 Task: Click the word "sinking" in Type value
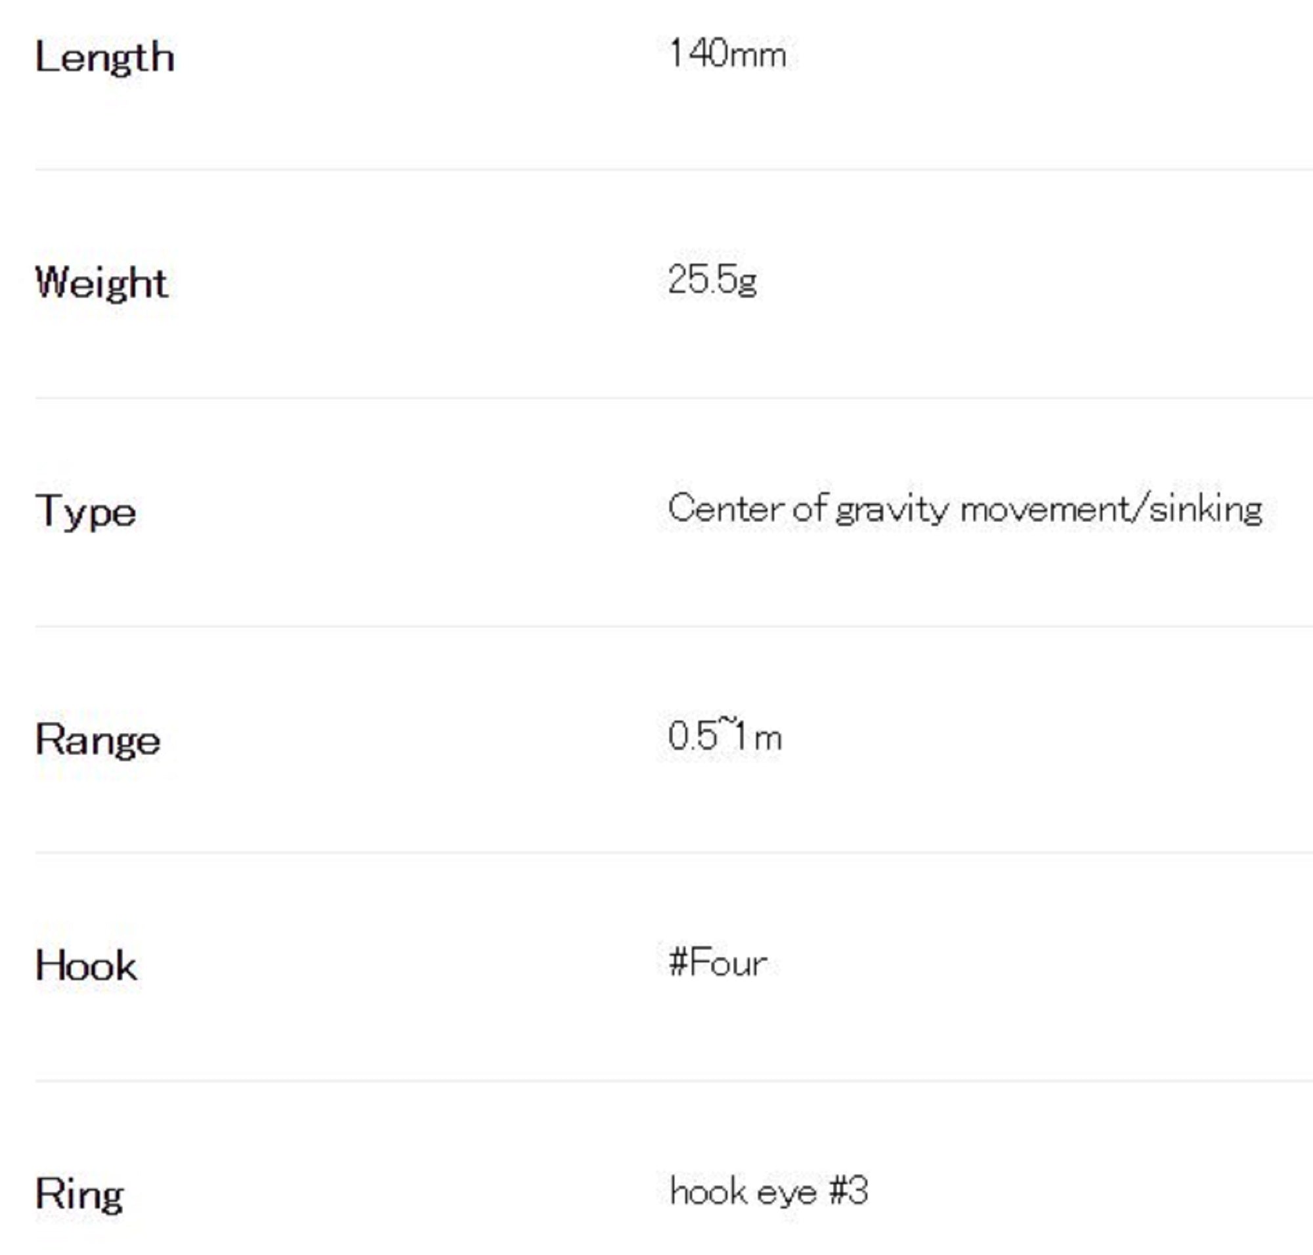(1206, 509)
